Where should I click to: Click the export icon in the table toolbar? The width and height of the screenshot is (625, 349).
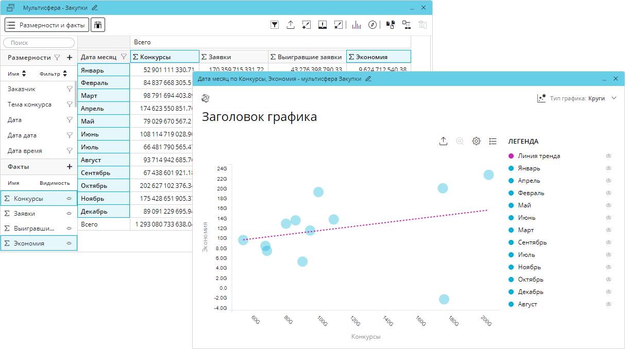tap(291, 25)
